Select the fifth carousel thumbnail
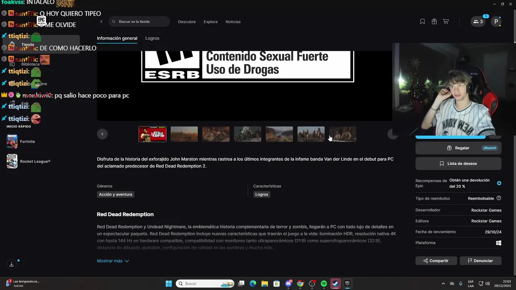The height and width of the screenshot is (290, 516). pyautogui.click(x=279, y=134)
